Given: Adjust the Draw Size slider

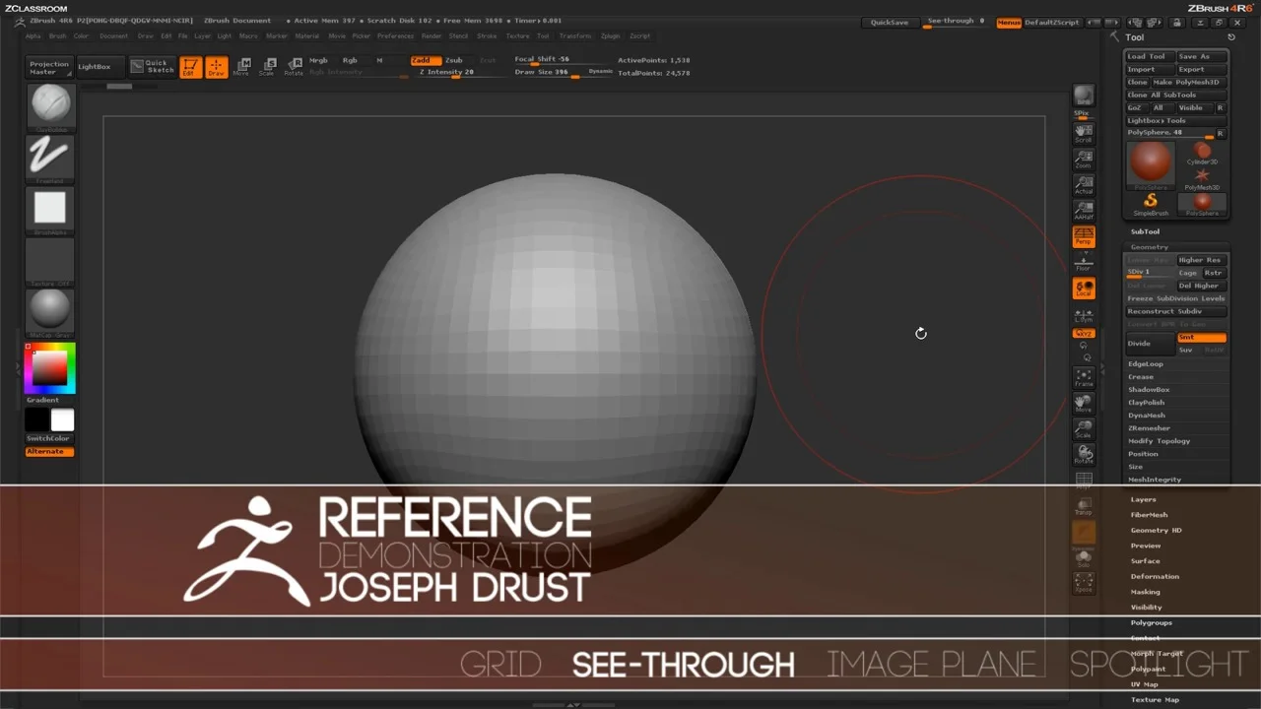Looking at the screenshot, I should 564,73.
